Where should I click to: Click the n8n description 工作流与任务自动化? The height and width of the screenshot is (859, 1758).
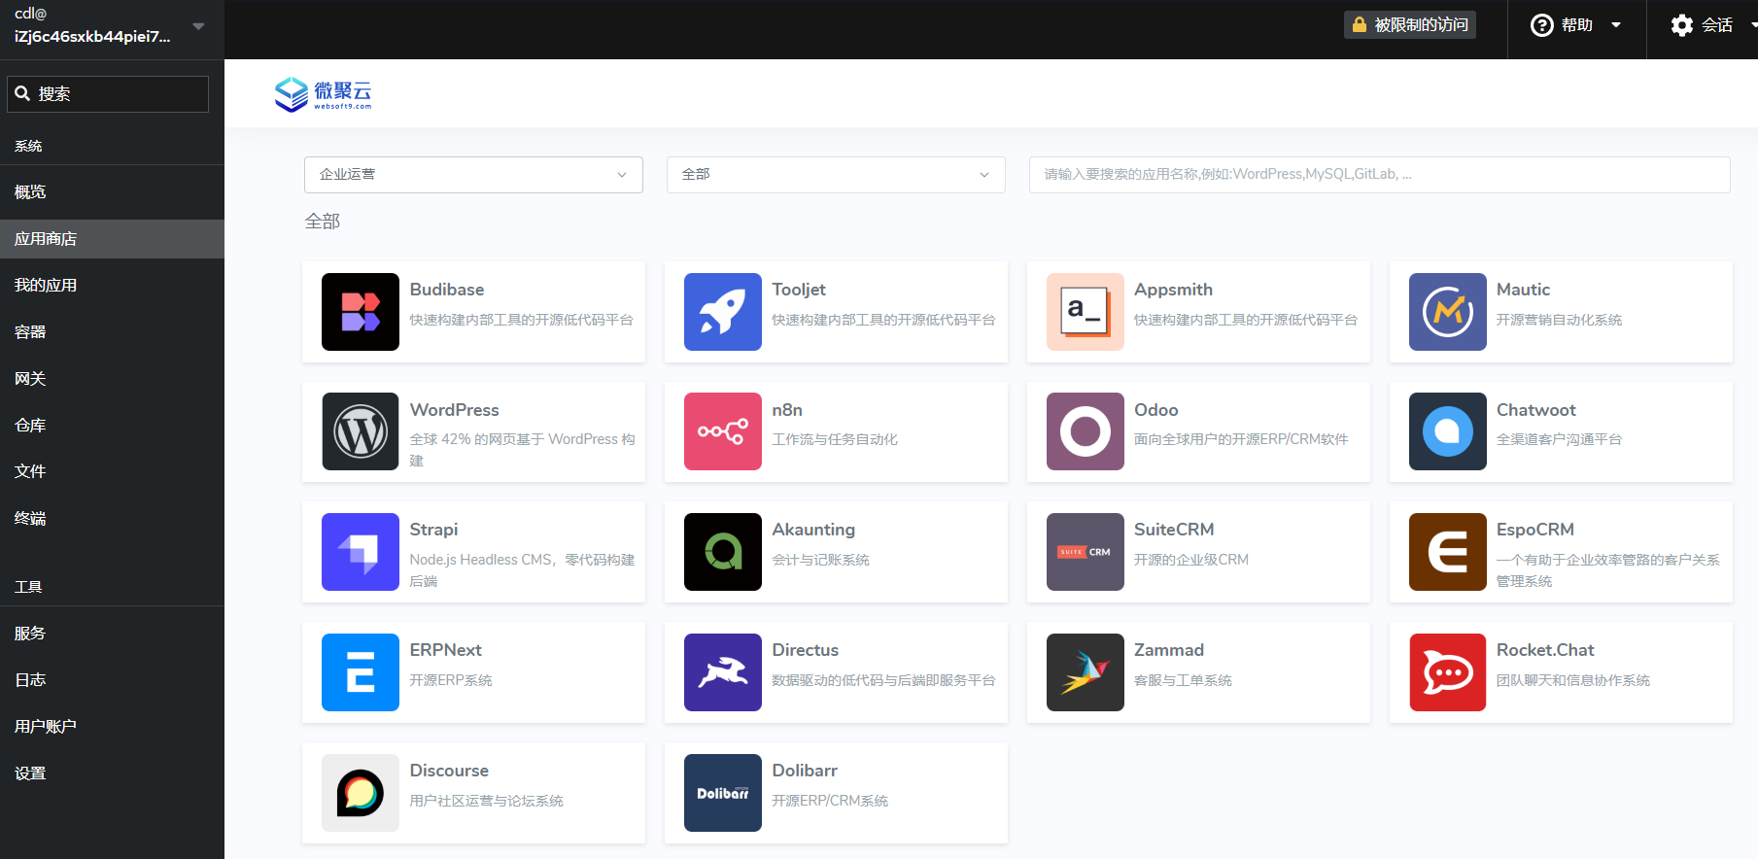(x=835, y=439)
